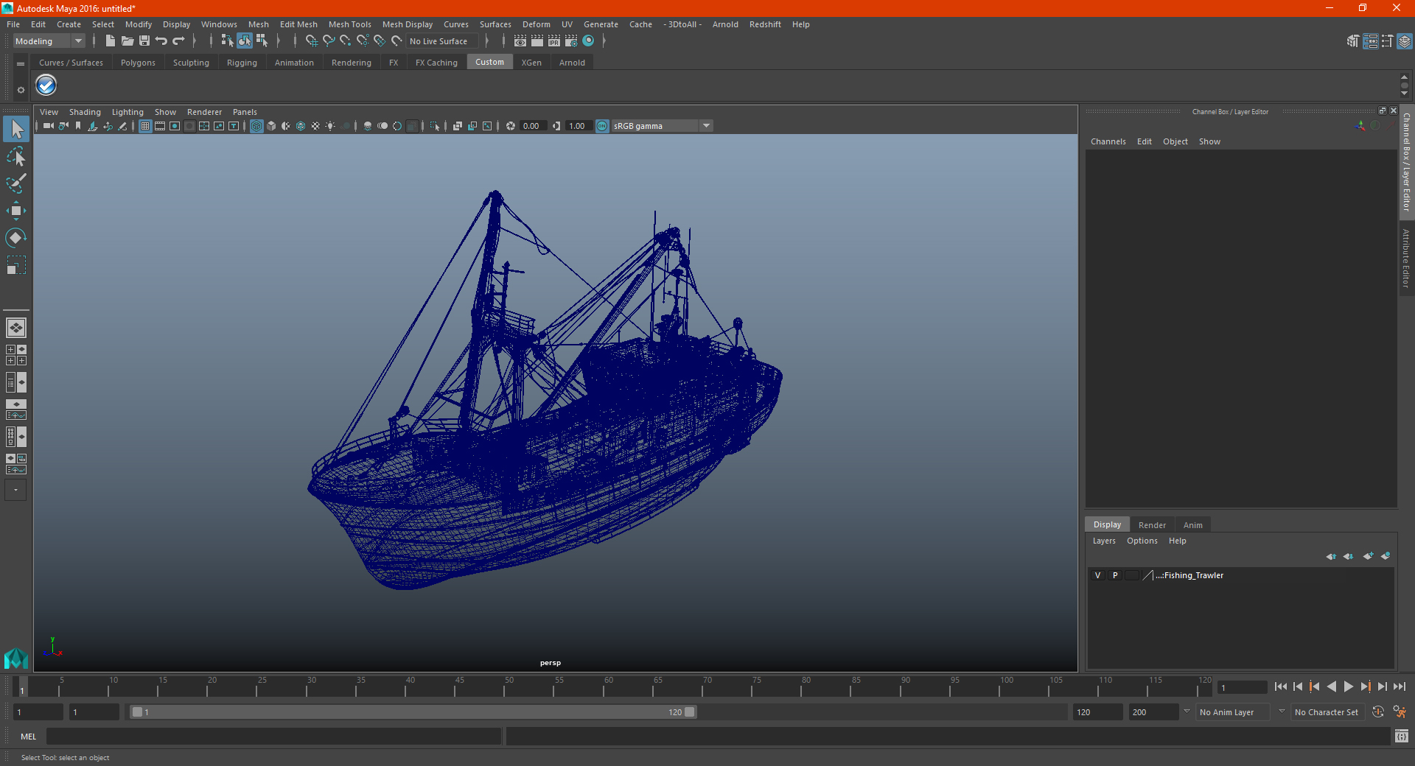The width and height of the screenshot is (1415, 766).
Task: Open the No Live Surface field
Action: [442, 41]
